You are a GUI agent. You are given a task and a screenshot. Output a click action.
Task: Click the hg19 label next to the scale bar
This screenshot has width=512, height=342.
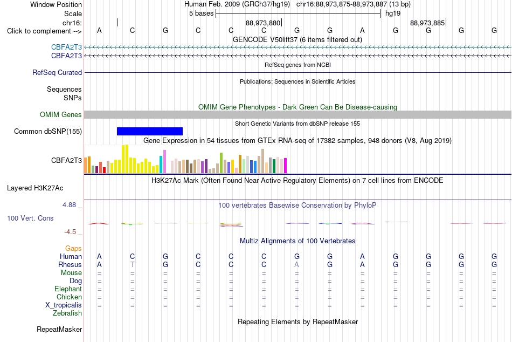pyautogui.click(x=393, y=13)
